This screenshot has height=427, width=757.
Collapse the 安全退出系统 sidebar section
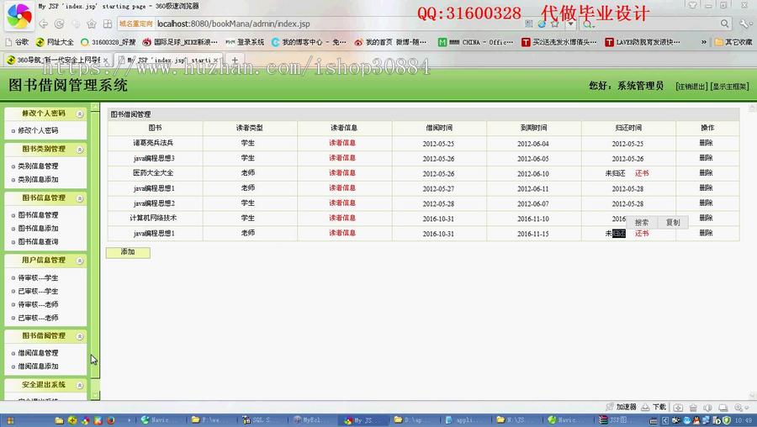[x=80, y=386]
